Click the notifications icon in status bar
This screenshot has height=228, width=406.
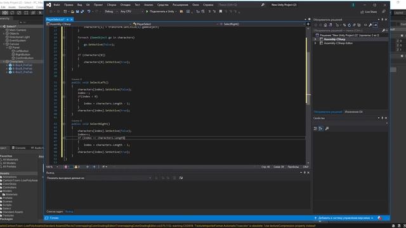tap(380, 218)
